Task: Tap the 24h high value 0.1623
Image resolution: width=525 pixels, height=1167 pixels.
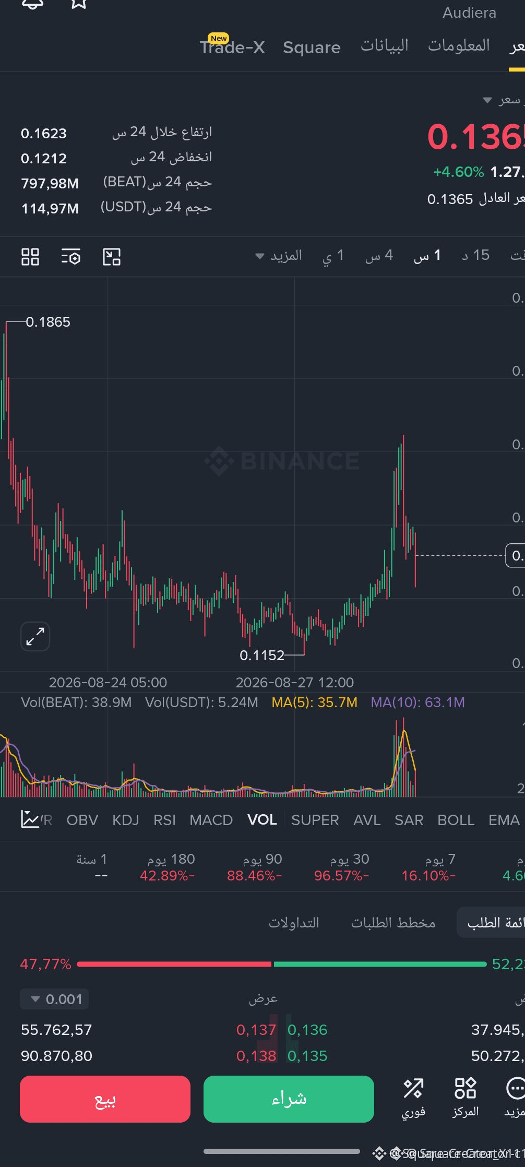Action: pyautogui.click(x=44, y=134)
